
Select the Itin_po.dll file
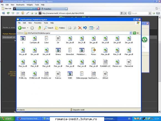129,40
